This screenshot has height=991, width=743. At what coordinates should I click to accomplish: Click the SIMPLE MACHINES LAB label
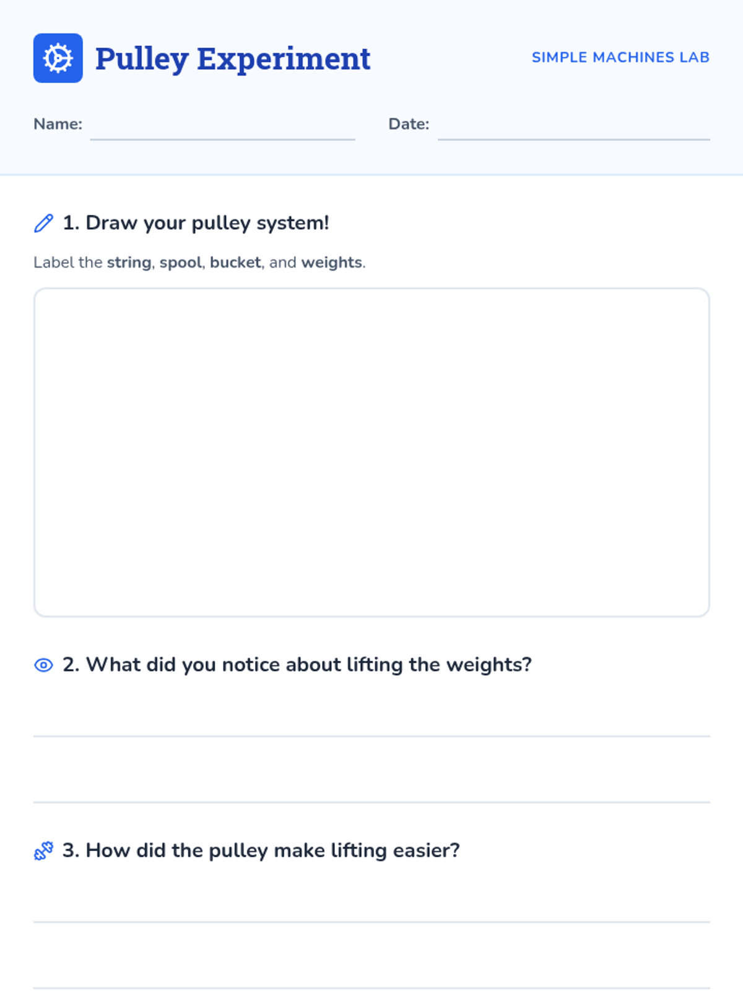(x=620, y=58)
